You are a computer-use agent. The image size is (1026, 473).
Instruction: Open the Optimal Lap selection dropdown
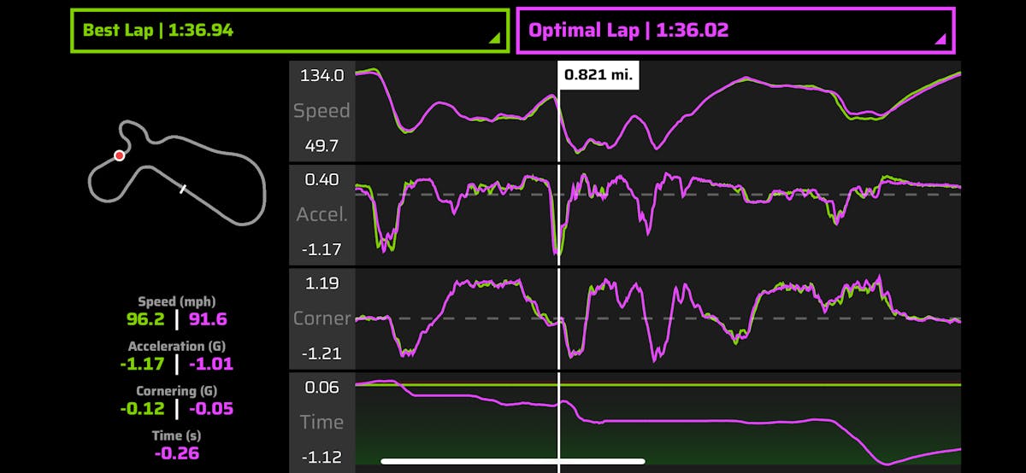pyautogui.click(x=734, y=31)
